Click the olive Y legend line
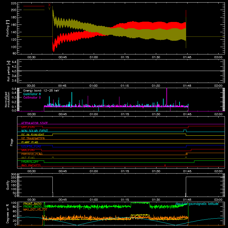228x228 pixels. click(34, 10)
